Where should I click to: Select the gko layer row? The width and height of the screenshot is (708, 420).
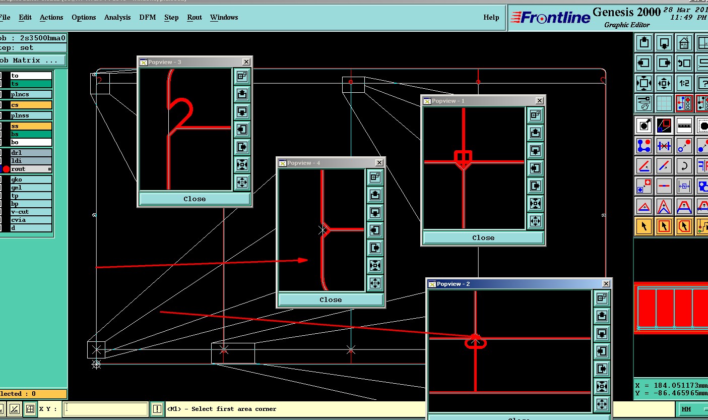tap(31, 179)
